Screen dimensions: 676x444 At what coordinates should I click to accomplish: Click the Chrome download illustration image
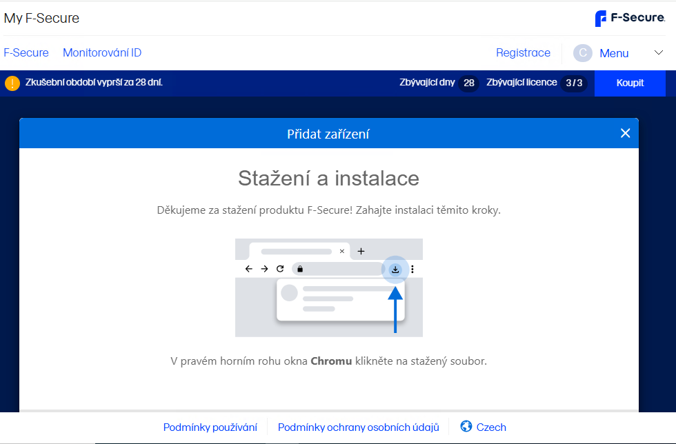[x=329, y=287]
